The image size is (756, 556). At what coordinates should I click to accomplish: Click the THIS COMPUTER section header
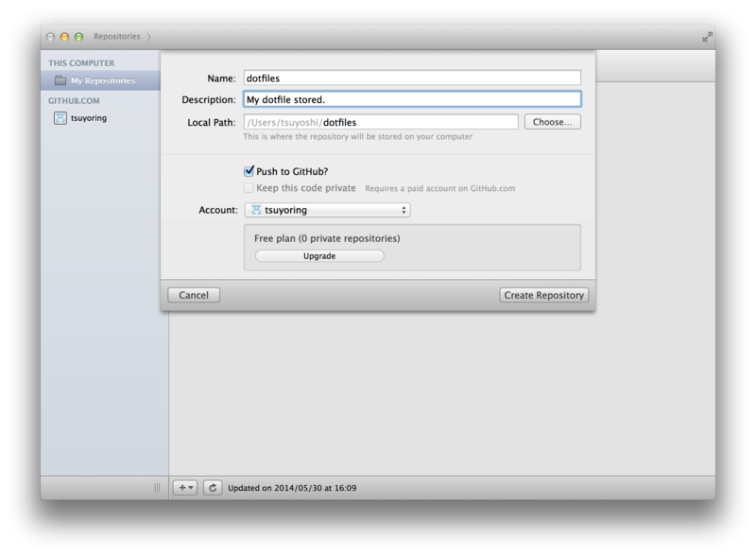tap(81, 63)
